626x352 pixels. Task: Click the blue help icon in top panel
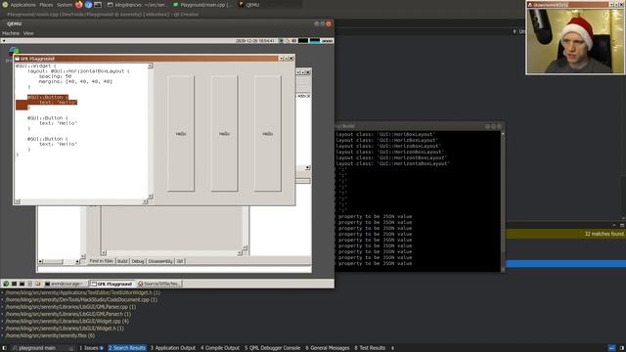click(x=88, y=5)
